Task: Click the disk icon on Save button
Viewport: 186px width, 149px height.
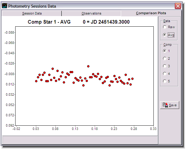Action: (x=165, y=105)
